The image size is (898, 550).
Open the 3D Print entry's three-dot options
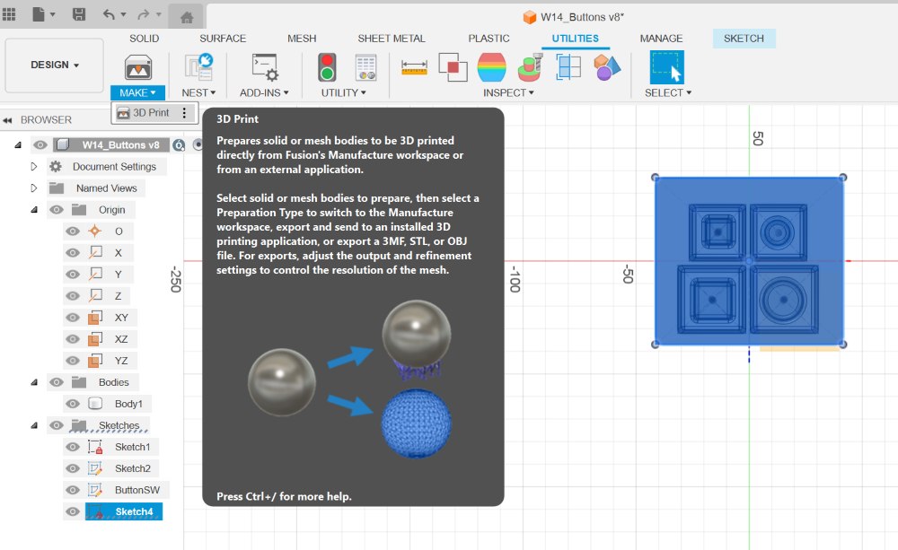tap(184, 113)
